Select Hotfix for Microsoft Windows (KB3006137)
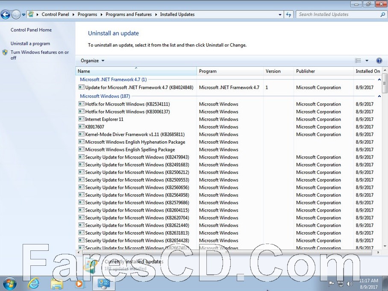 pos(127,112)
